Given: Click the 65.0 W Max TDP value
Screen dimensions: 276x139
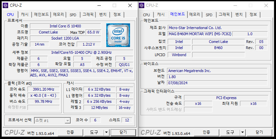Looking at the screenshot, I should [x=93, y=32].
